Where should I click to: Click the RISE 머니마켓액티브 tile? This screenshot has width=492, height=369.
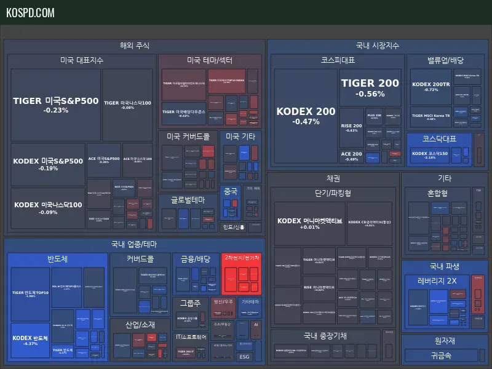[319, 288]
